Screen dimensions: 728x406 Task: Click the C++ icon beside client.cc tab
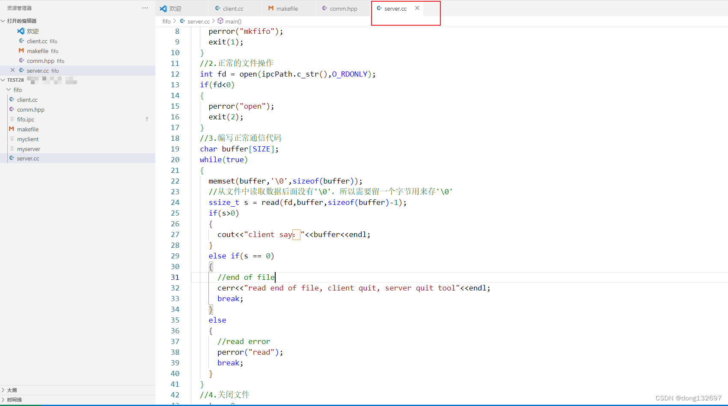click(x=218, y=8)
